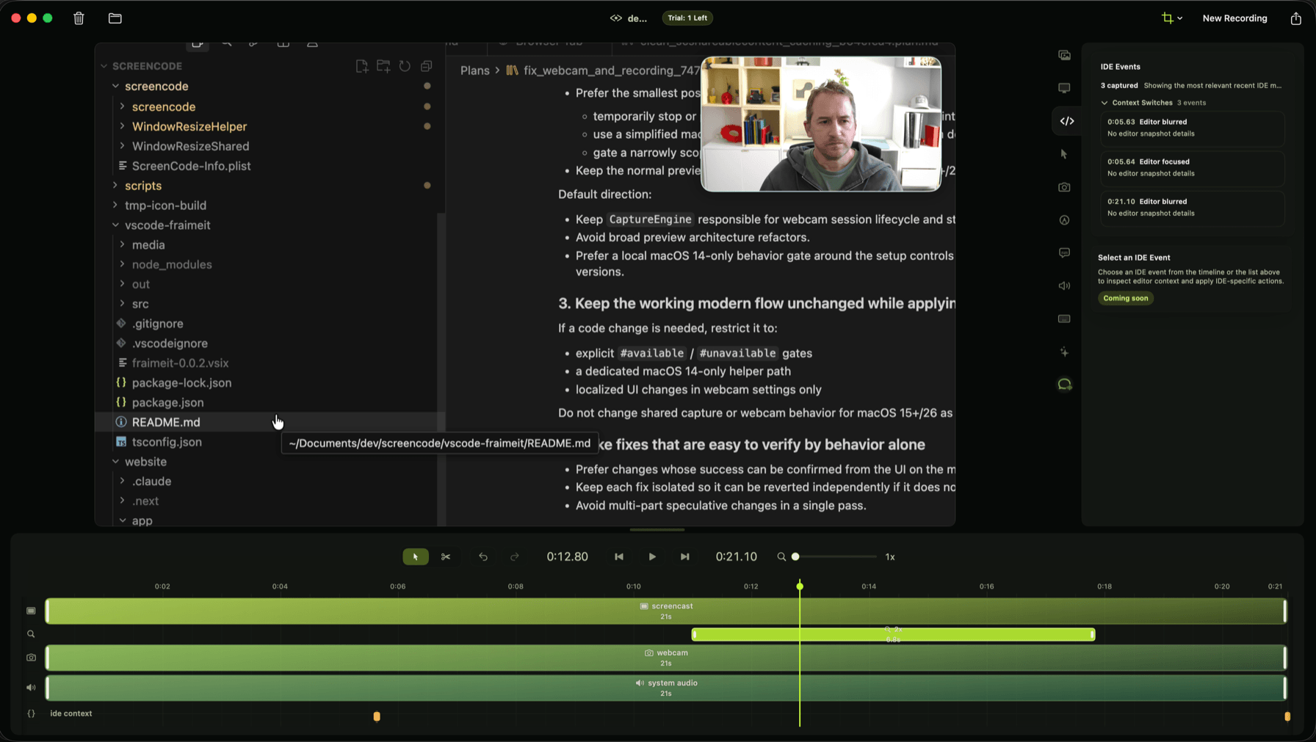Open the background images panel icon
1316x742 pixels.
pos(1064,55)
